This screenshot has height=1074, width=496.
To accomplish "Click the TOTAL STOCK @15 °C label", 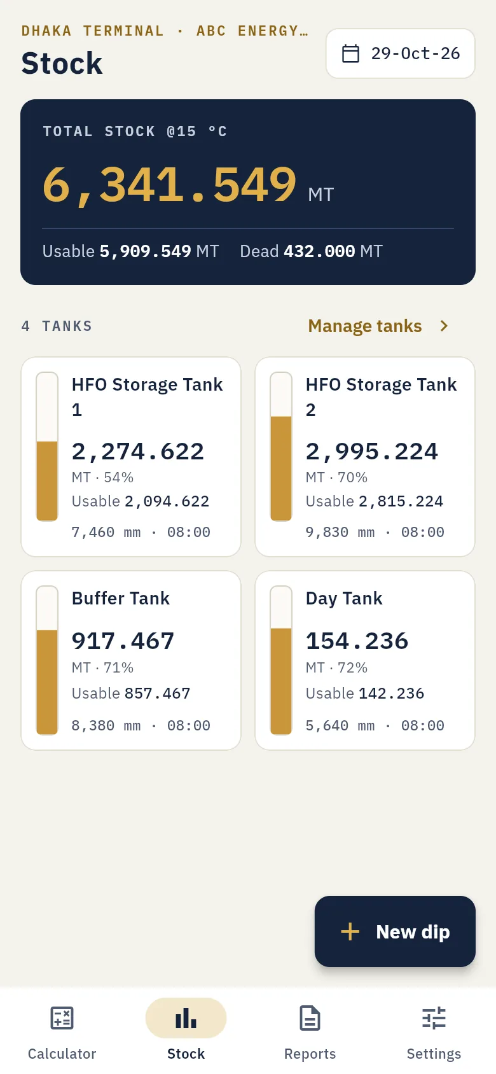I will point(135,132).
